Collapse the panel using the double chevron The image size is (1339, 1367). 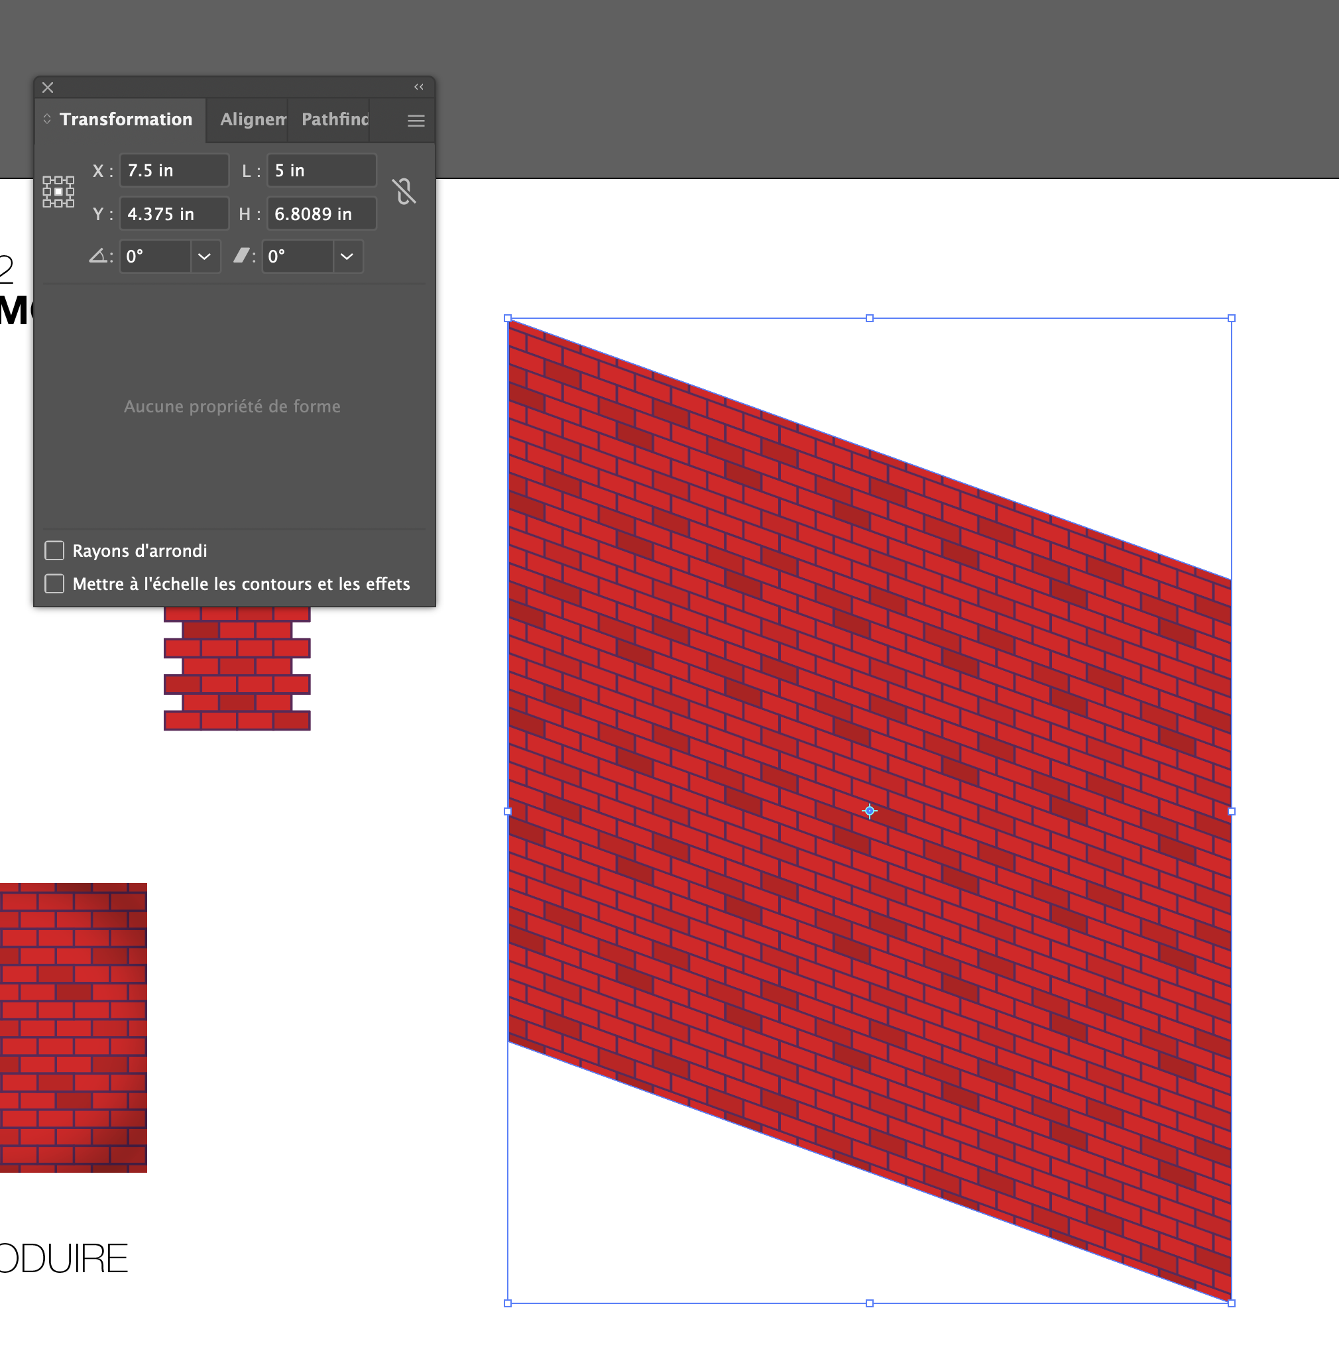[x=418, y=86]
